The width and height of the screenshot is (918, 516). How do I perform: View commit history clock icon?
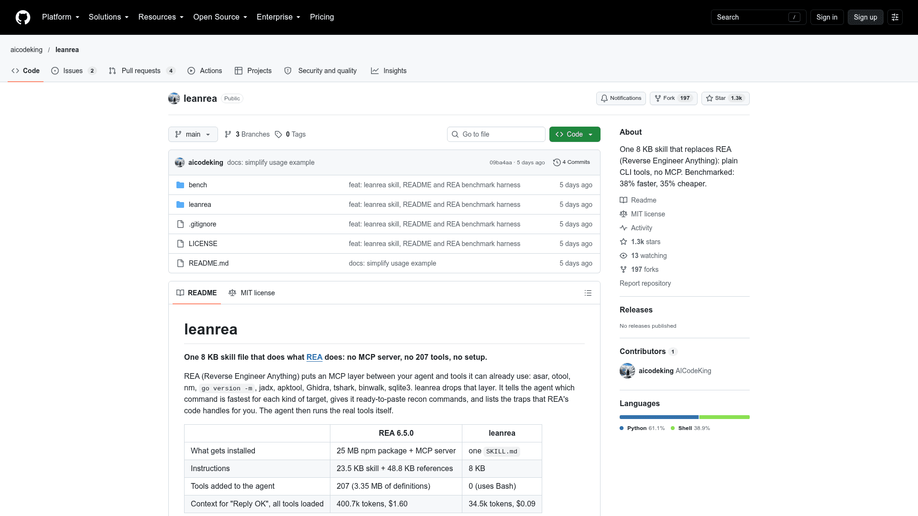point(557,162)
